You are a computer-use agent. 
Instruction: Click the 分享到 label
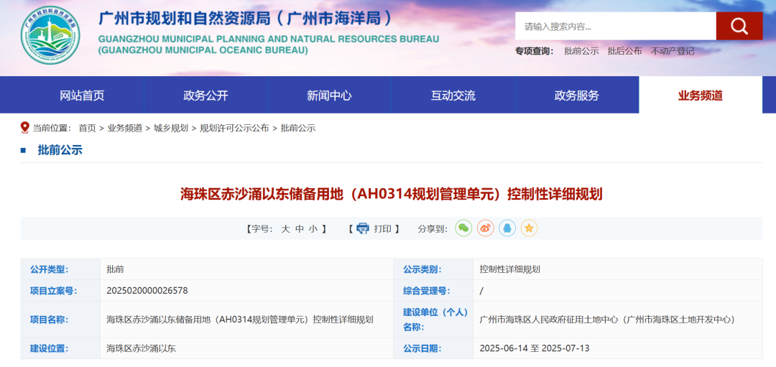coord(433,228)
